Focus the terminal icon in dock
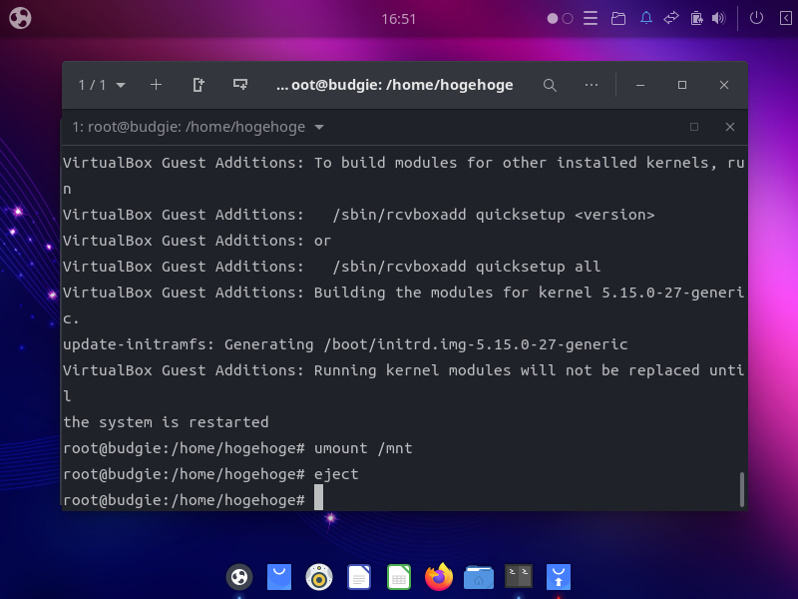Viewport: 798px width, 599px height. pos(519,576)
